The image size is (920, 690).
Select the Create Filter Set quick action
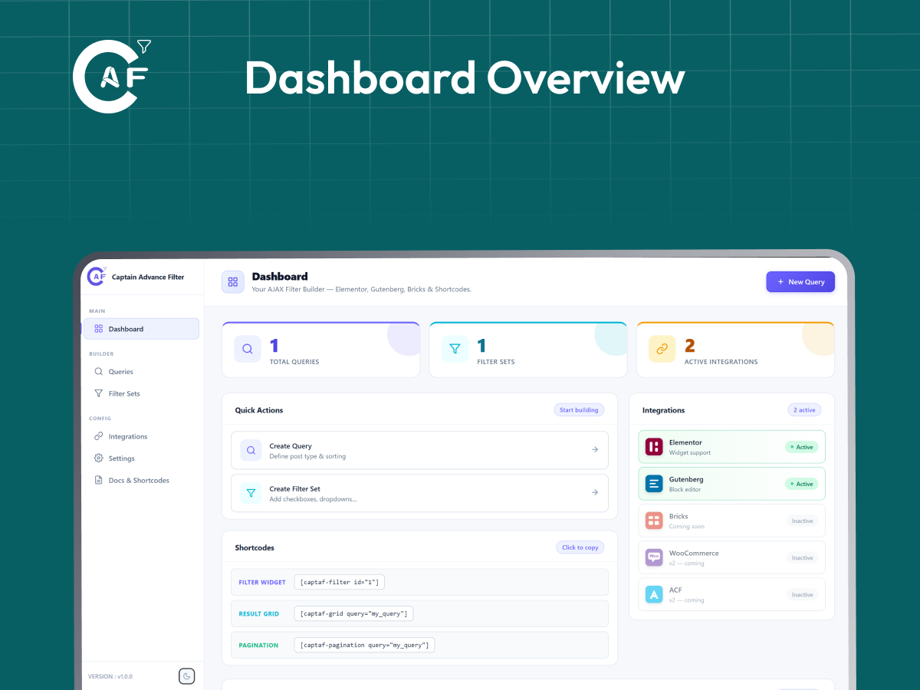point(419,493)
